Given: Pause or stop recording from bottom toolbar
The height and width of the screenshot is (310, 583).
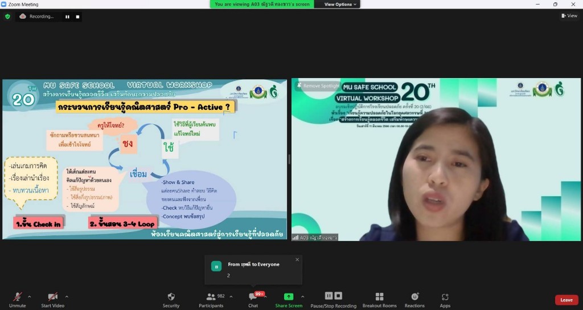Looking at the screenshot, I should pyautogui.click(x=334, y=300).
